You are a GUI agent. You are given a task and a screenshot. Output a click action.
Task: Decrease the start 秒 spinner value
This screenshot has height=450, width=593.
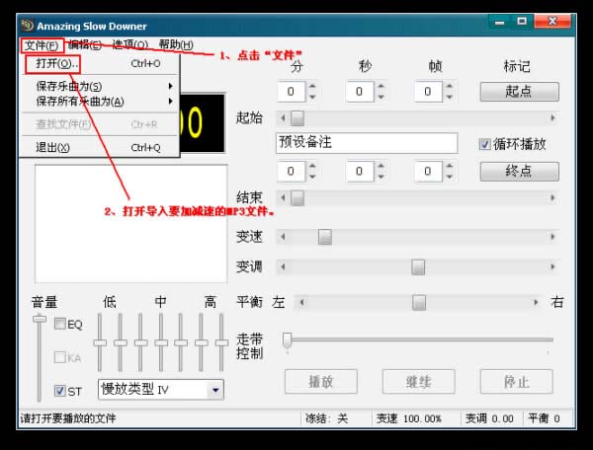(381, 97)
